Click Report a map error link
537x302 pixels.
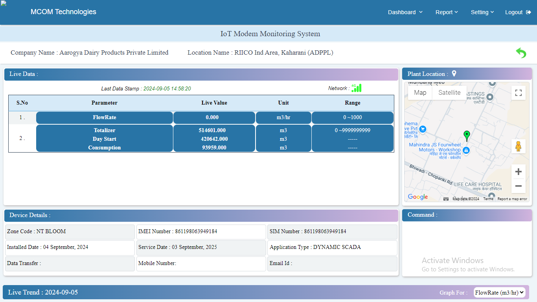pos(512,199)
